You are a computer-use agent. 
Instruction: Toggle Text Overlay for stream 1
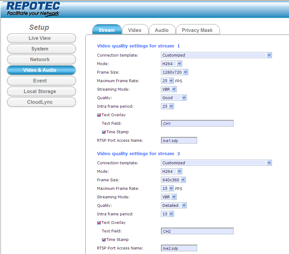(x=99, y=115)
